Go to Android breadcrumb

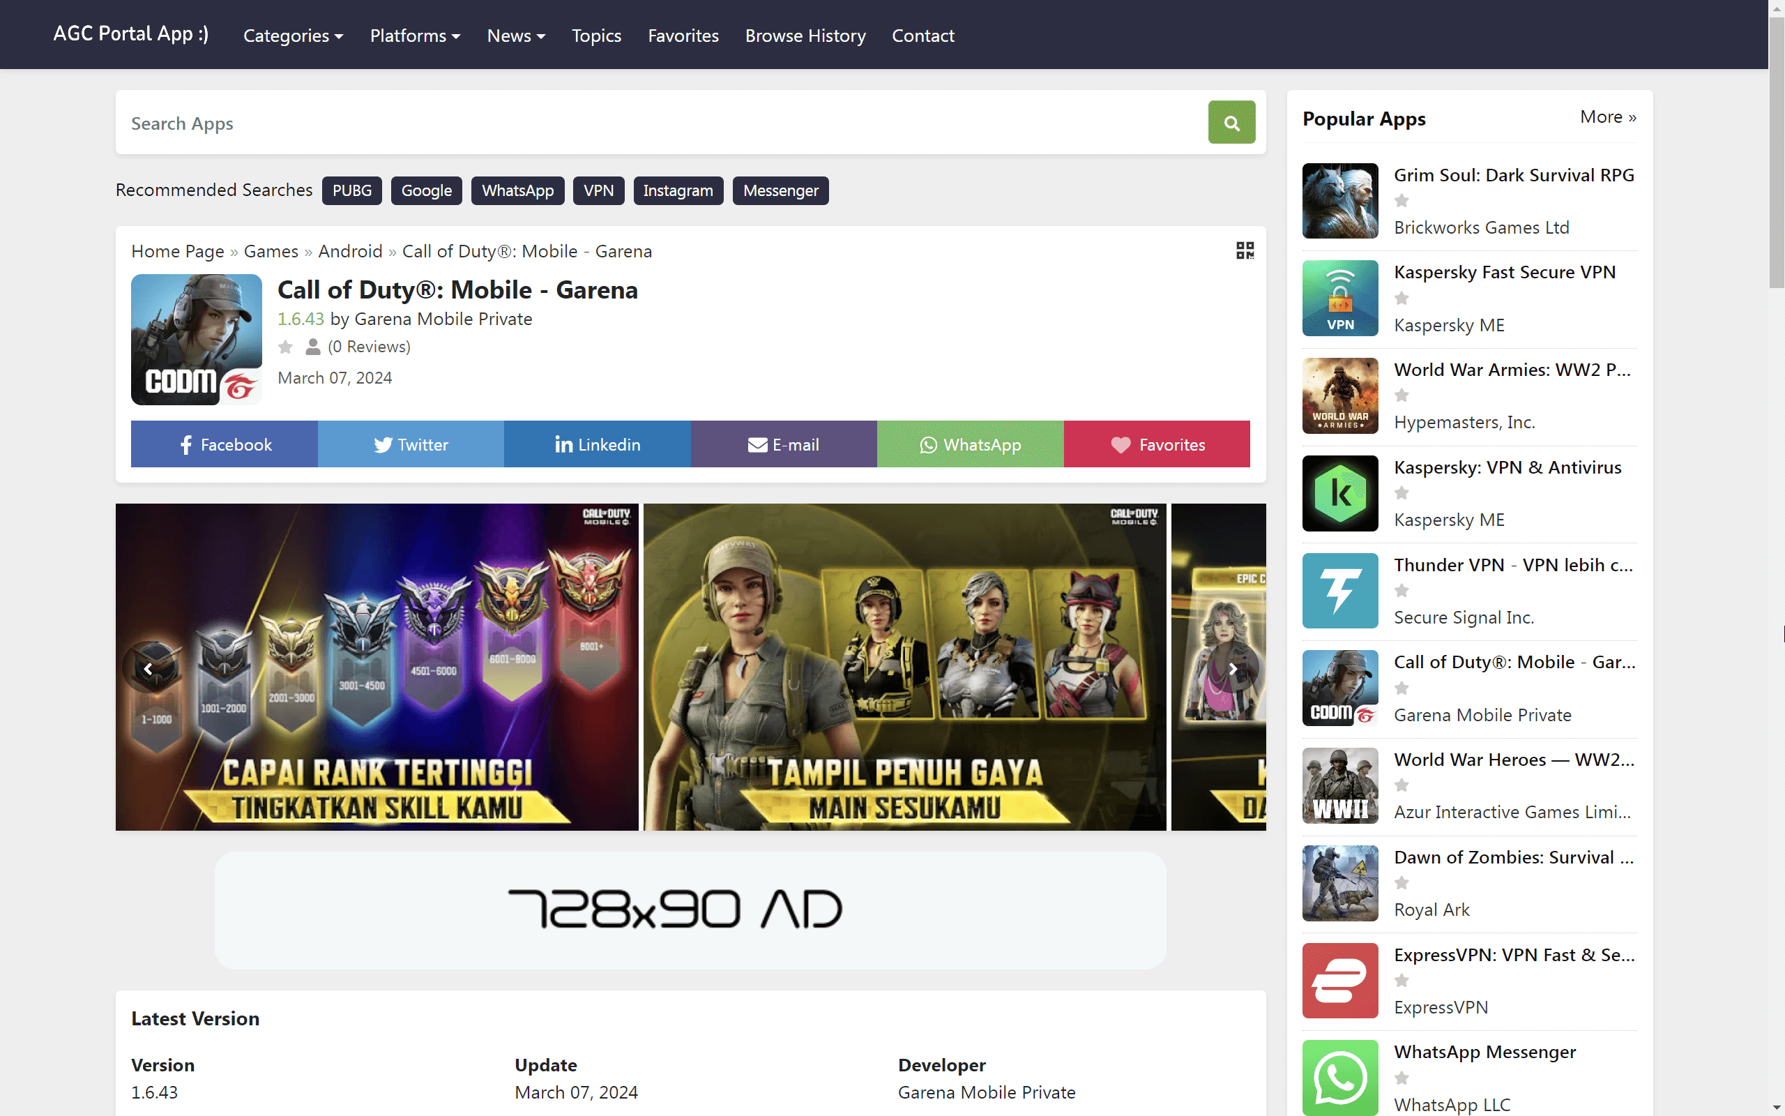pyautogui.click(x=350, y=251)
